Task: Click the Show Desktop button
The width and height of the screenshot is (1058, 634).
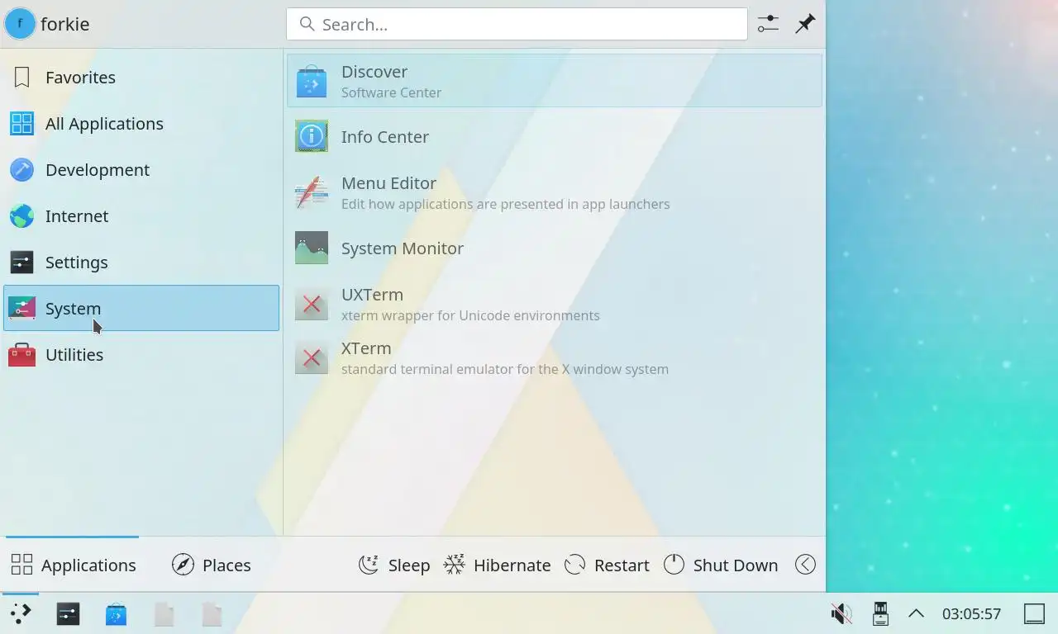Action: pyautogui.click(x=1034, y=613)
